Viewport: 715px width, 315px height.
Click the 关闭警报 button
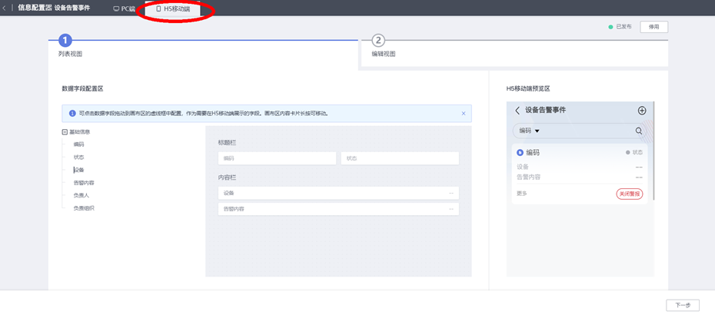tap(629, 194)
